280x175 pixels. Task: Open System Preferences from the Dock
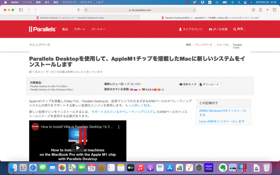click(199, 168)
